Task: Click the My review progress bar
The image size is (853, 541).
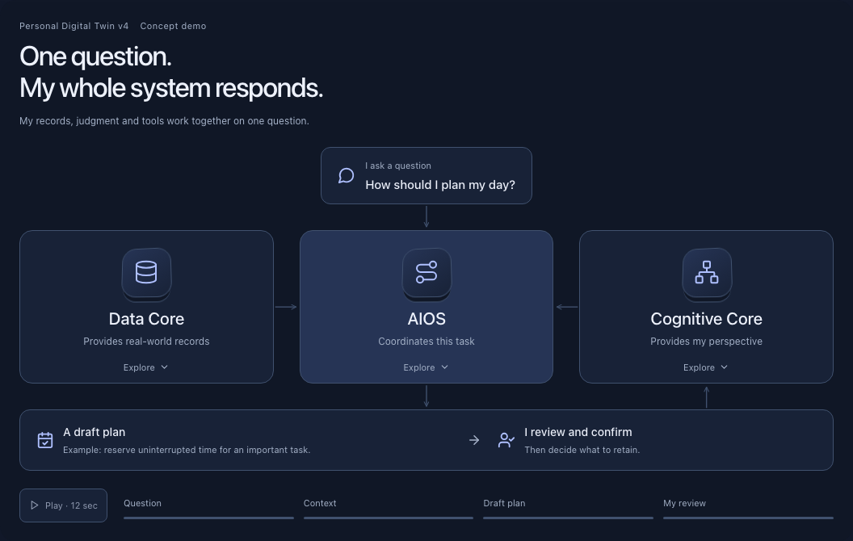Action: pos(748,518)
